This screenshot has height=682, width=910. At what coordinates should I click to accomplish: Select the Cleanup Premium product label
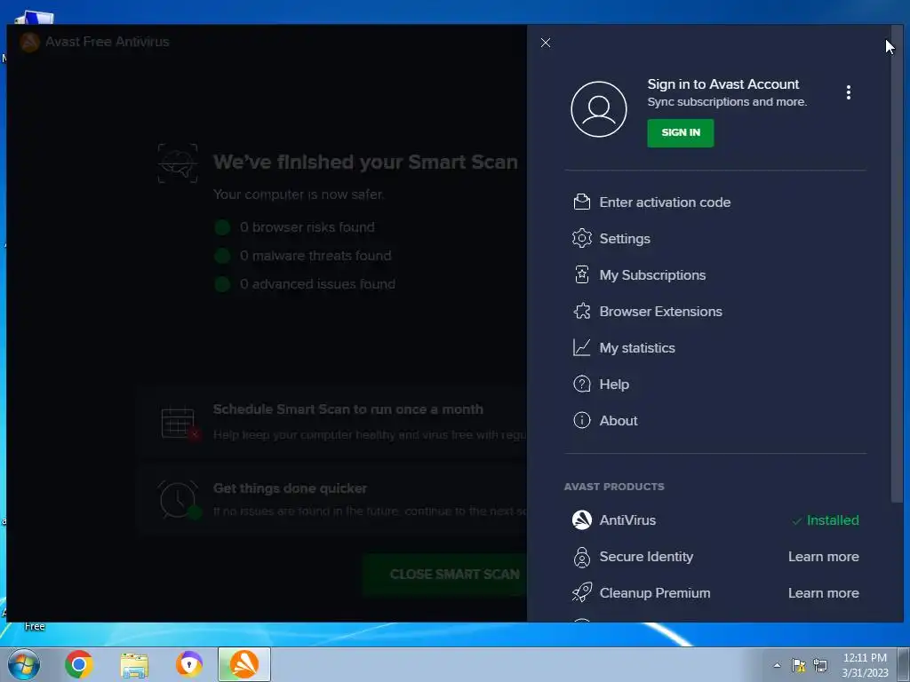655,592
